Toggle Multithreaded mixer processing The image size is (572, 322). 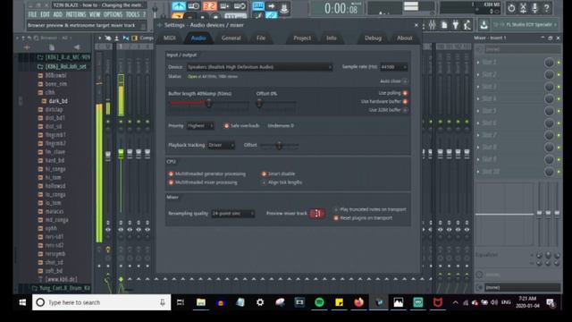click(x=171, y=182)
